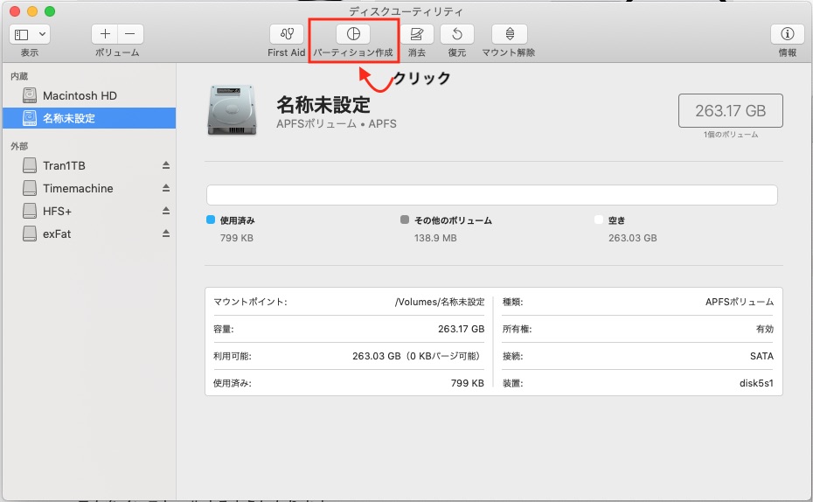
Task: Click the First Aid toolbar icon
Action: (x=286, y=34)
